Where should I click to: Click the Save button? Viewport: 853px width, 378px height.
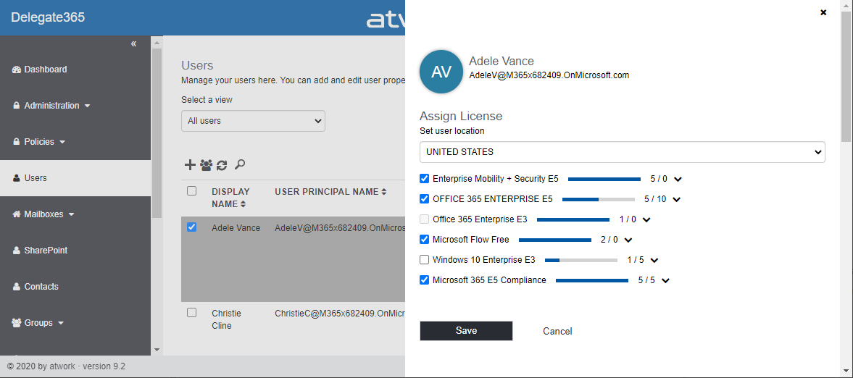[x=466, y=331]
